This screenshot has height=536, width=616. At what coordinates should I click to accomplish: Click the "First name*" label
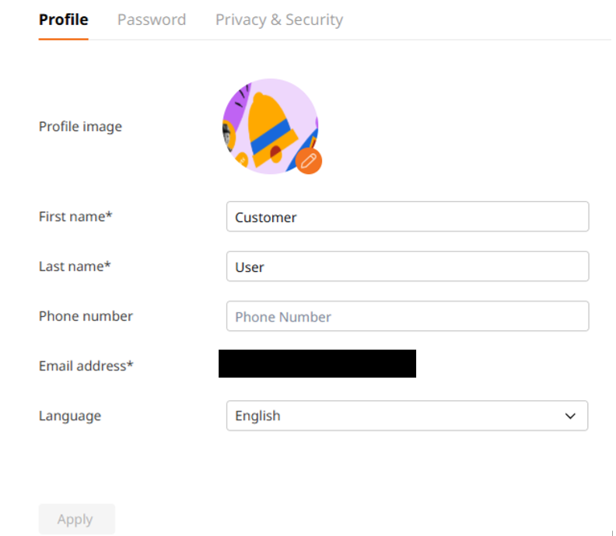click(75, 217)
